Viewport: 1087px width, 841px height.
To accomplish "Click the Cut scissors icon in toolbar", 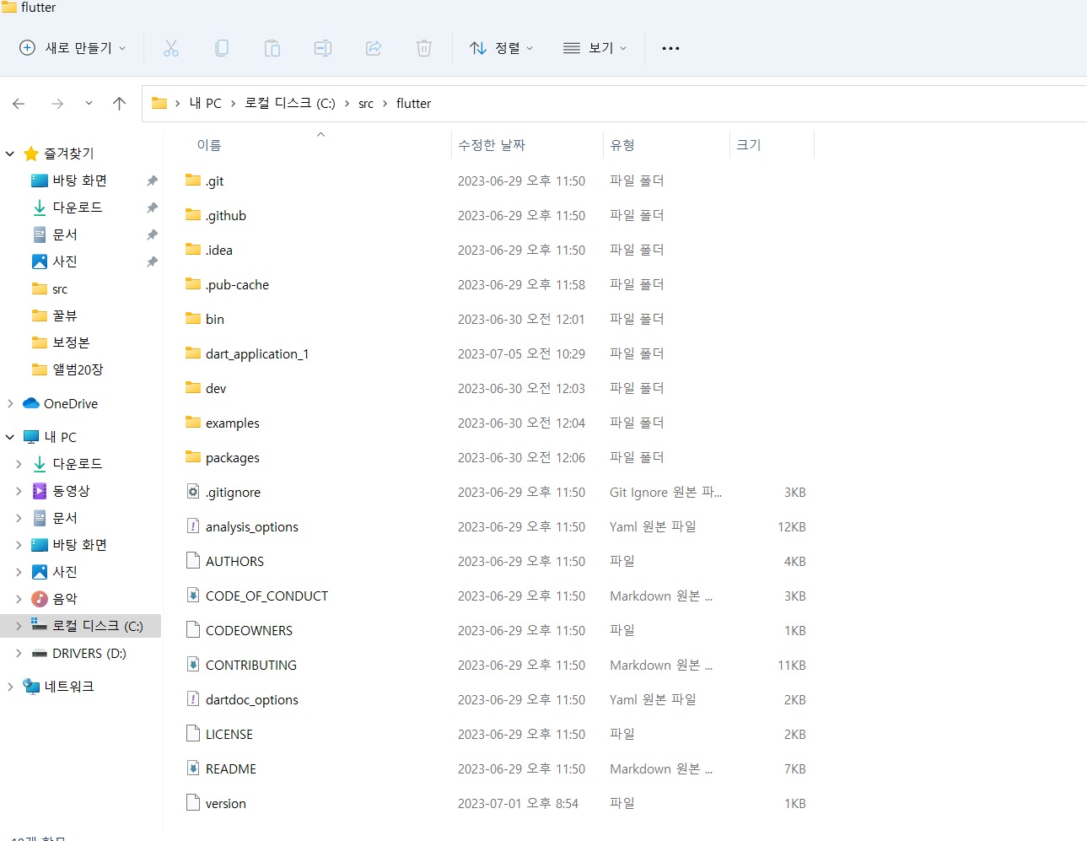I will tap(171, 48).
